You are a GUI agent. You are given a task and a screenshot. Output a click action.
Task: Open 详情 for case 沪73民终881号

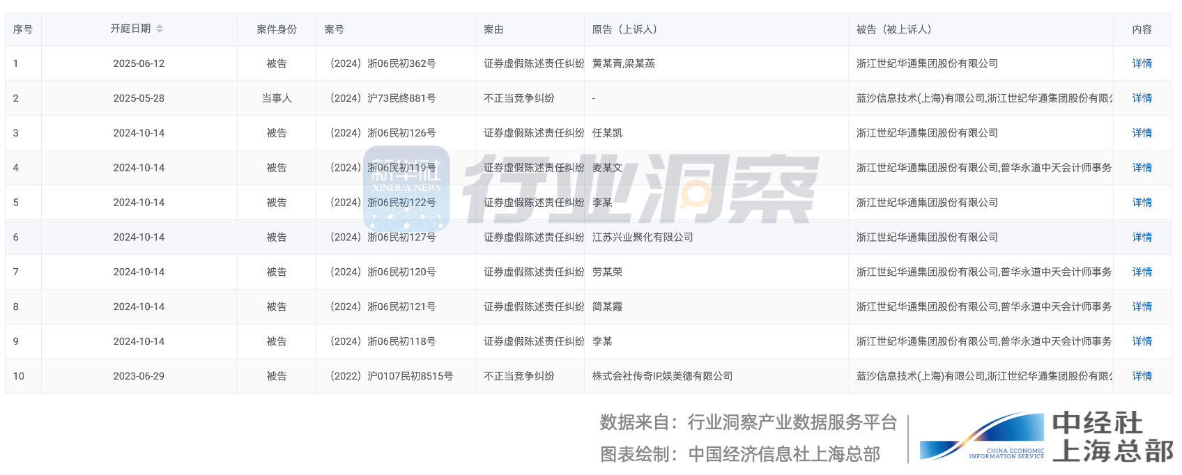(x=1142, y=98)
